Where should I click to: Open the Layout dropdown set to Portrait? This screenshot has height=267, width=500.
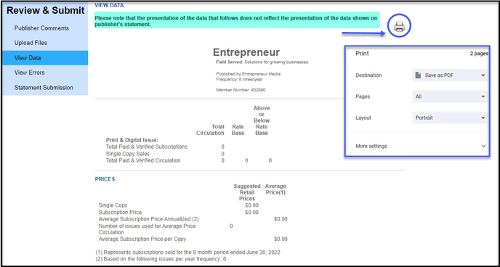[451, 118]
